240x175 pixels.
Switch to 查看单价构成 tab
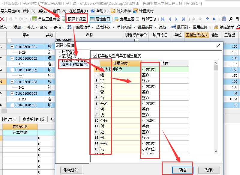pyautogui.click(x=33, y=119)
